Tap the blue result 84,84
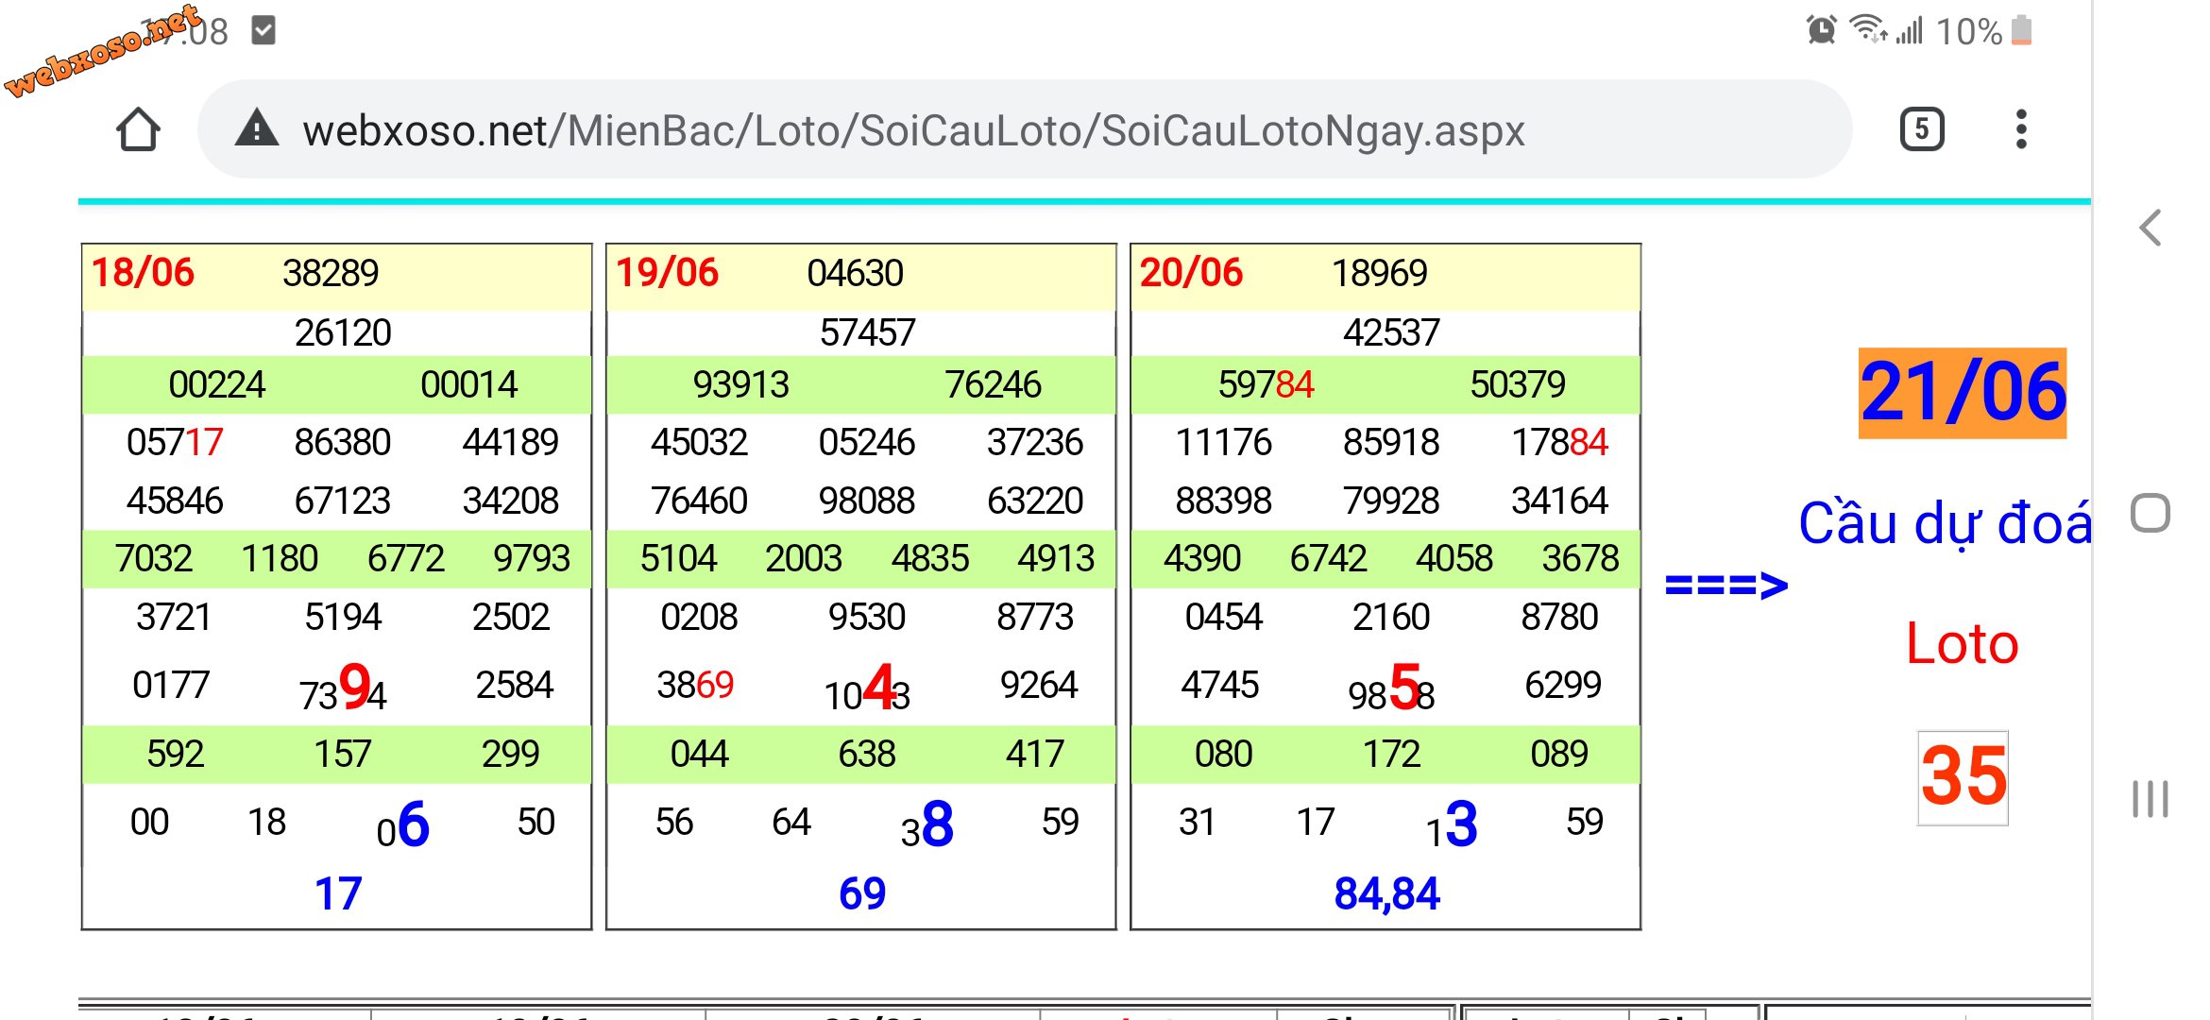Screen dimensions: 2210x1020 [x=1386, y=894]
